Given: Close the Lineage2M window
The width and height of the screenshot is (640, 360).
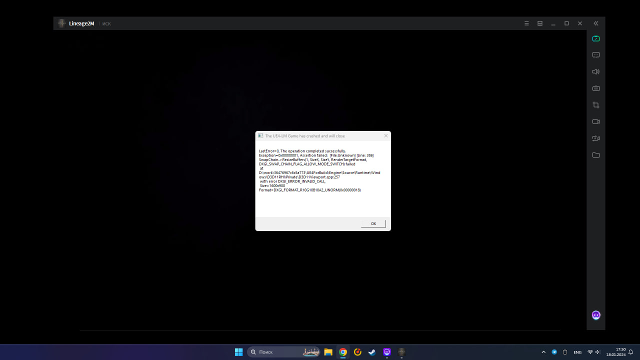Looking at the screenshot, I should (x=580, y=23).
